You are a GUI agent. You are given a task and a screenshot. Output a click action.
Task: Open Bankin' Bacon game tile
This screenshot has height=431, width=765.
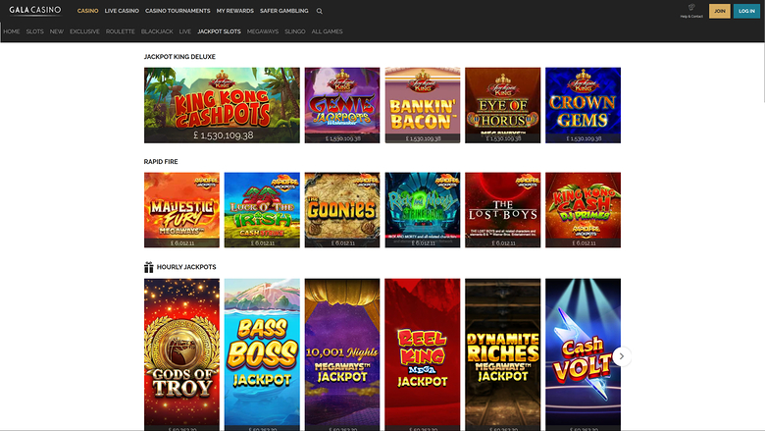[423, 105]
